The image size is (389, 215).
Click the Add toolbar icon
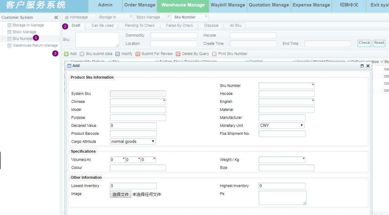coord(66,54)
